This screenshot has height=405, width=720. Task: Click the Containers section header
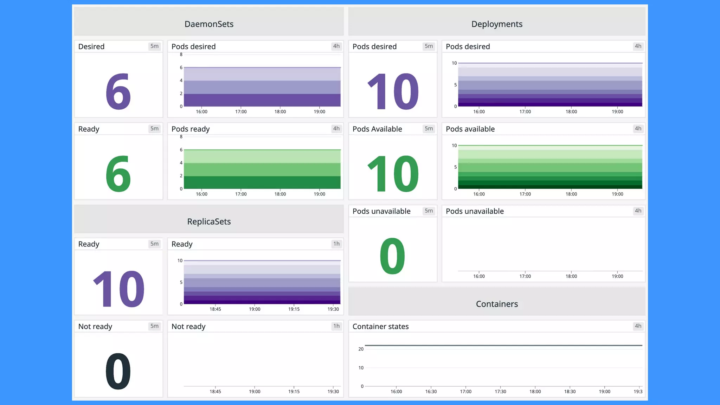pyautogui.click(x=496, y=304)
